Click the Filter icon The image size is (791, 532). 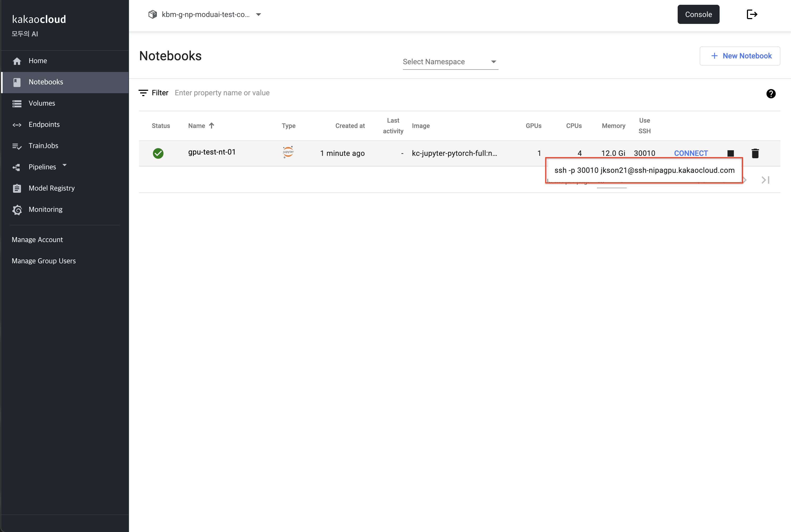point(143,93)
